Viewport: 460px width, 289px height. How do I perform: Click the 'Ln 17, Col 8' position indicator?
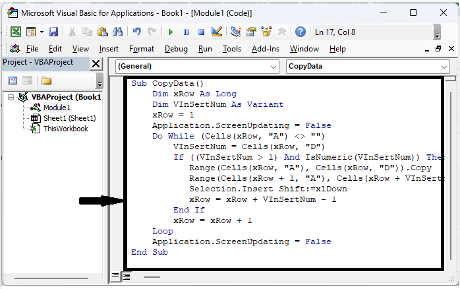pos(335,32)
